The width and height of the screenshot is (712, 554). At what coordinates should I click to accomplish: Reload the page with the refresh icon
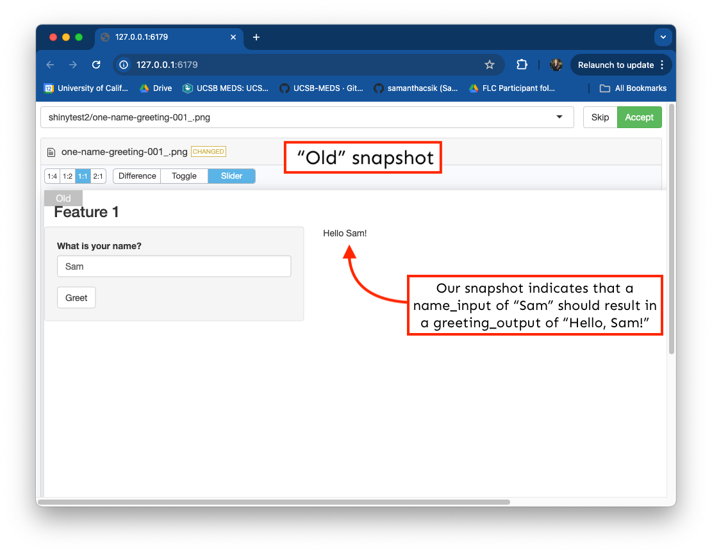pos(96,65)
